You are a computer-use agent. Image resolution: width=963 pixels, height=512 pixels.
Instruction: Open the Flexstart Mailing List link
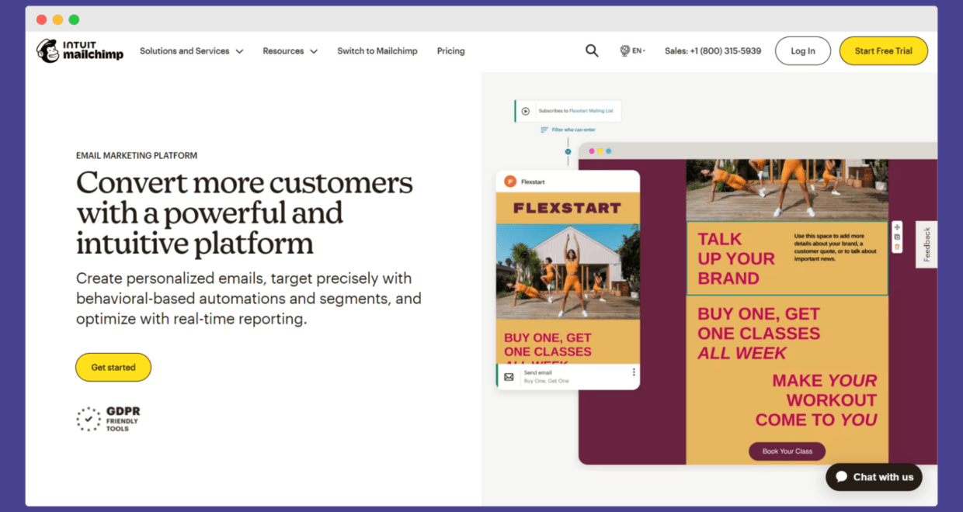pyautogui.click(x=591, y=111)
